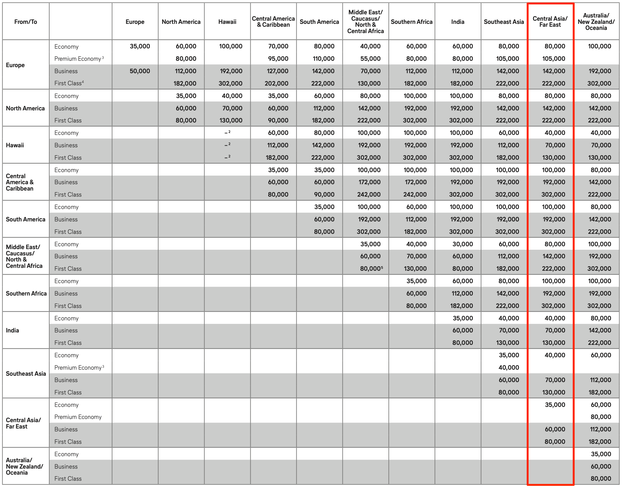
Task: Click the Hawaii Economy dash footnote cell
Action: [x=227, y=133]
